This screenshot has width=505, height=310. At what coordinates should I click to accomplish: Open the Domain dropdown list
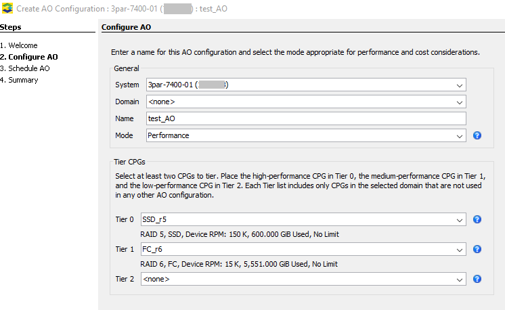click(x=306, y=102)
